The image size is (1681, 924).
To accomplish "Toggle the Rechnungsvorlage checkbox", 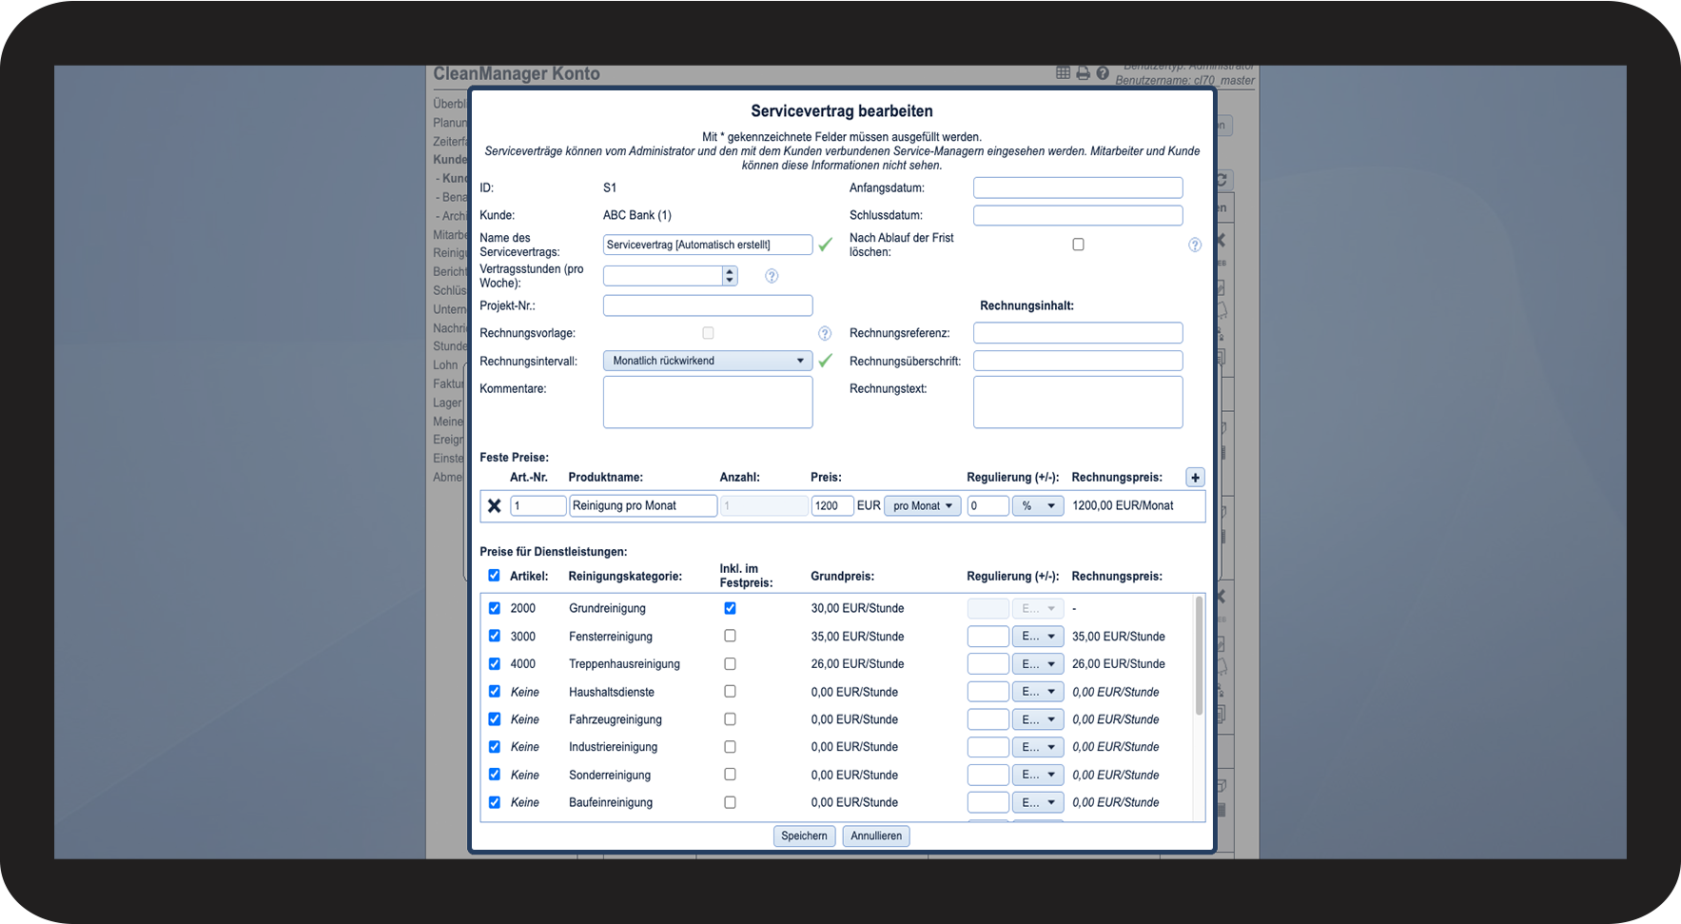I will 708,333.
